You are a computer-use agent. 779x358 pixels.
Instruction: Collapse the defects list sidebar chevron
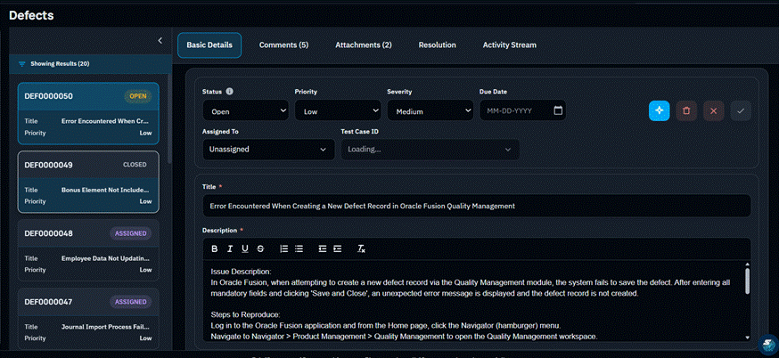pyautogui.click(x=160, y=41)
